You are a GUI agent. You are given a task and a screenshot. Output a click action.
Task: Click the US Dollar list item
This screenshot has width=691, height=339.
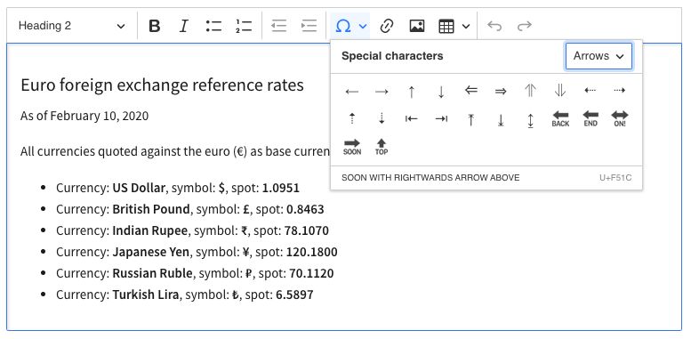pyautogui.click(x=178, y=189)
